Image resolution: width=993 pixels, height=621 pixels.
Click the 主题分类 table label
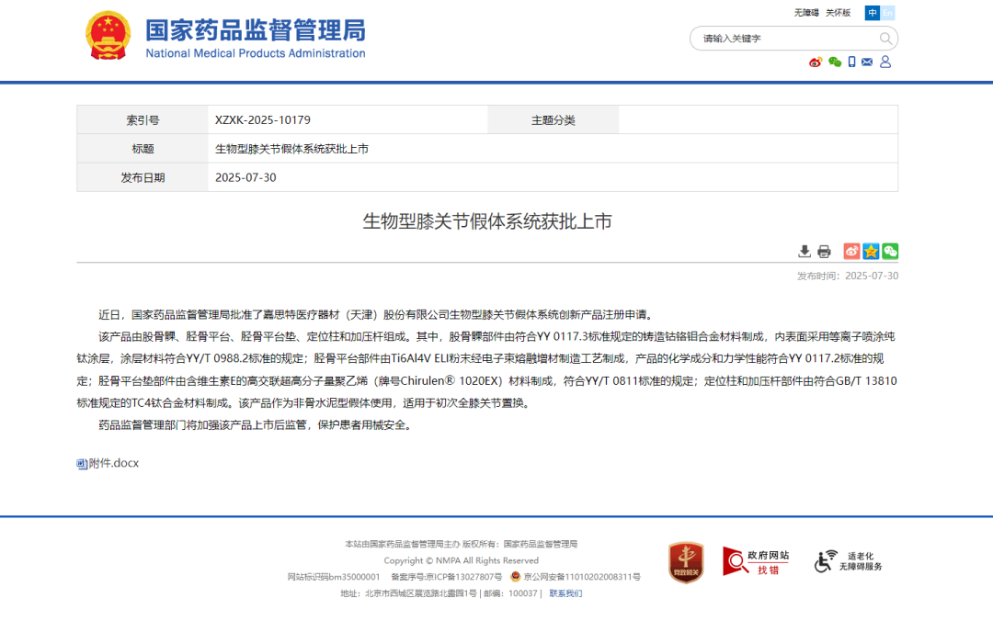553,120
